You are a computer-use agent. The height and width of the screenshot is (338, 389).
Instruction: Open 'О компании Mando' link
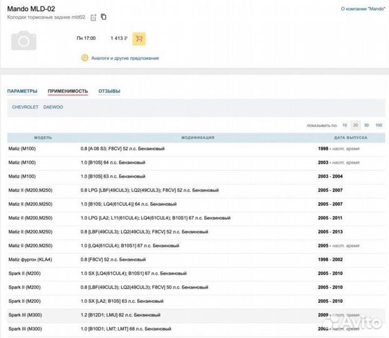tap(363, 9)
